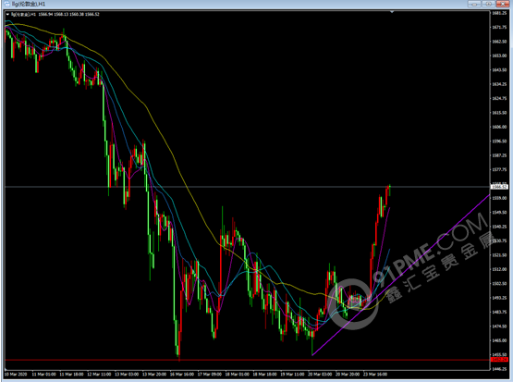Click the 1446.25 label on the price scale
The width and height of the screenshot is (513, 382).
[x=499, y=369]
